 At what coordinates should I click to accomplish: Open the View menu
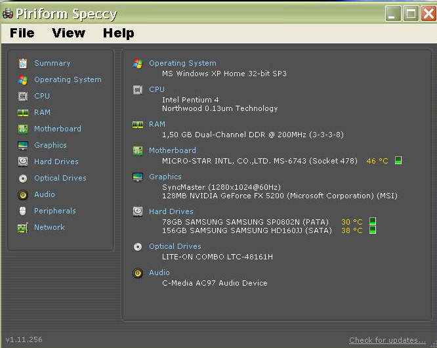[x=68, y=33]
